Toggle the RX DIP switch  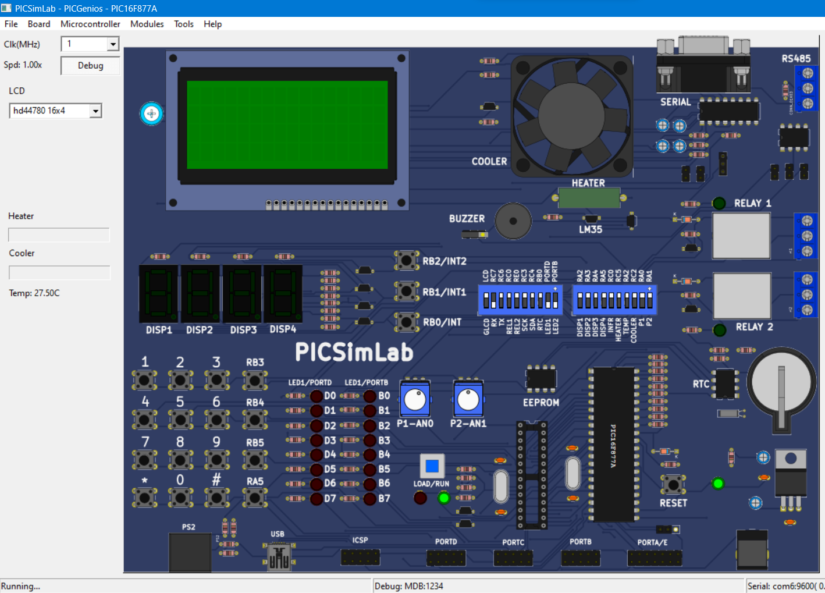pyautogui.click(x=493, y=300)
